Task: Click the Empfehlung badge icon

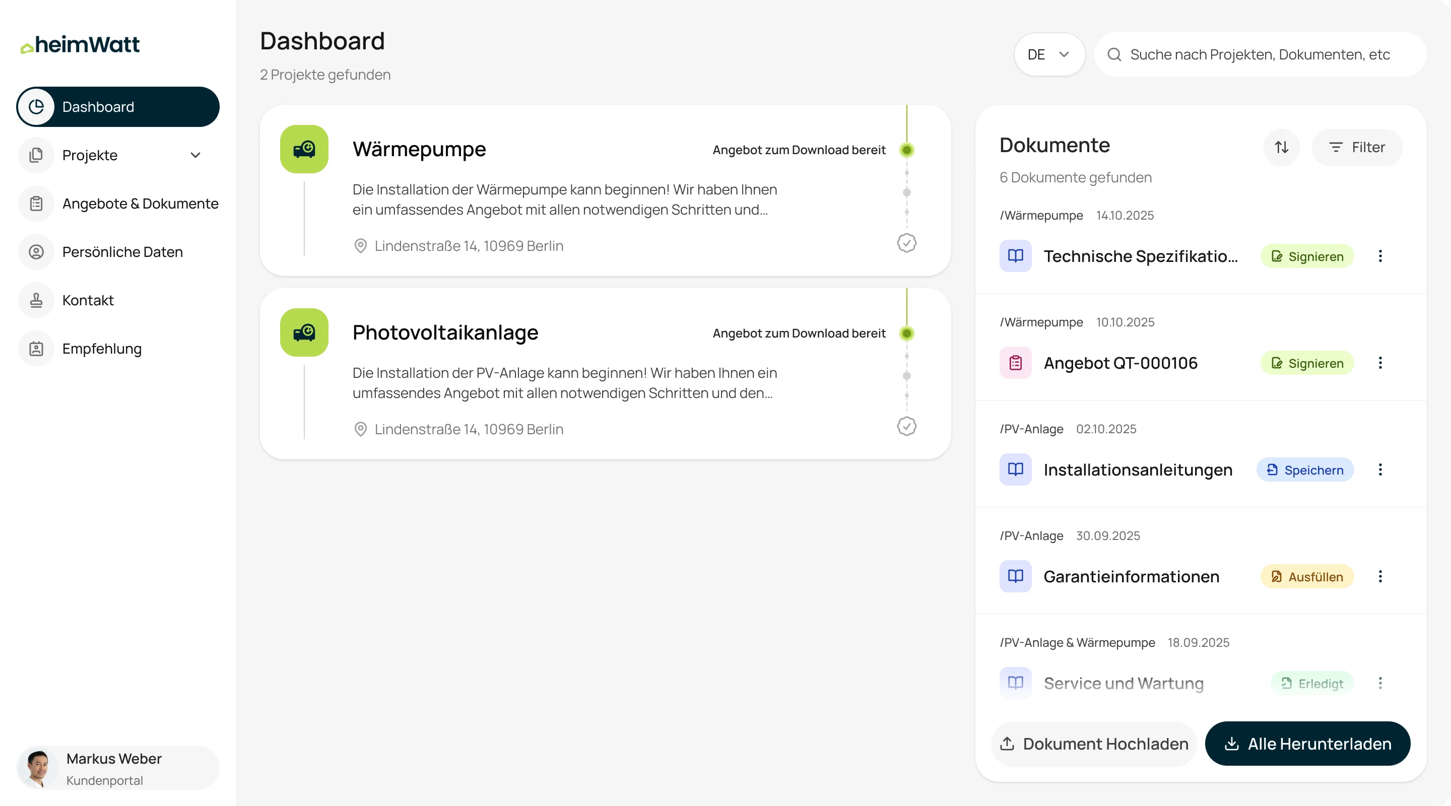Action: (36, 349)
